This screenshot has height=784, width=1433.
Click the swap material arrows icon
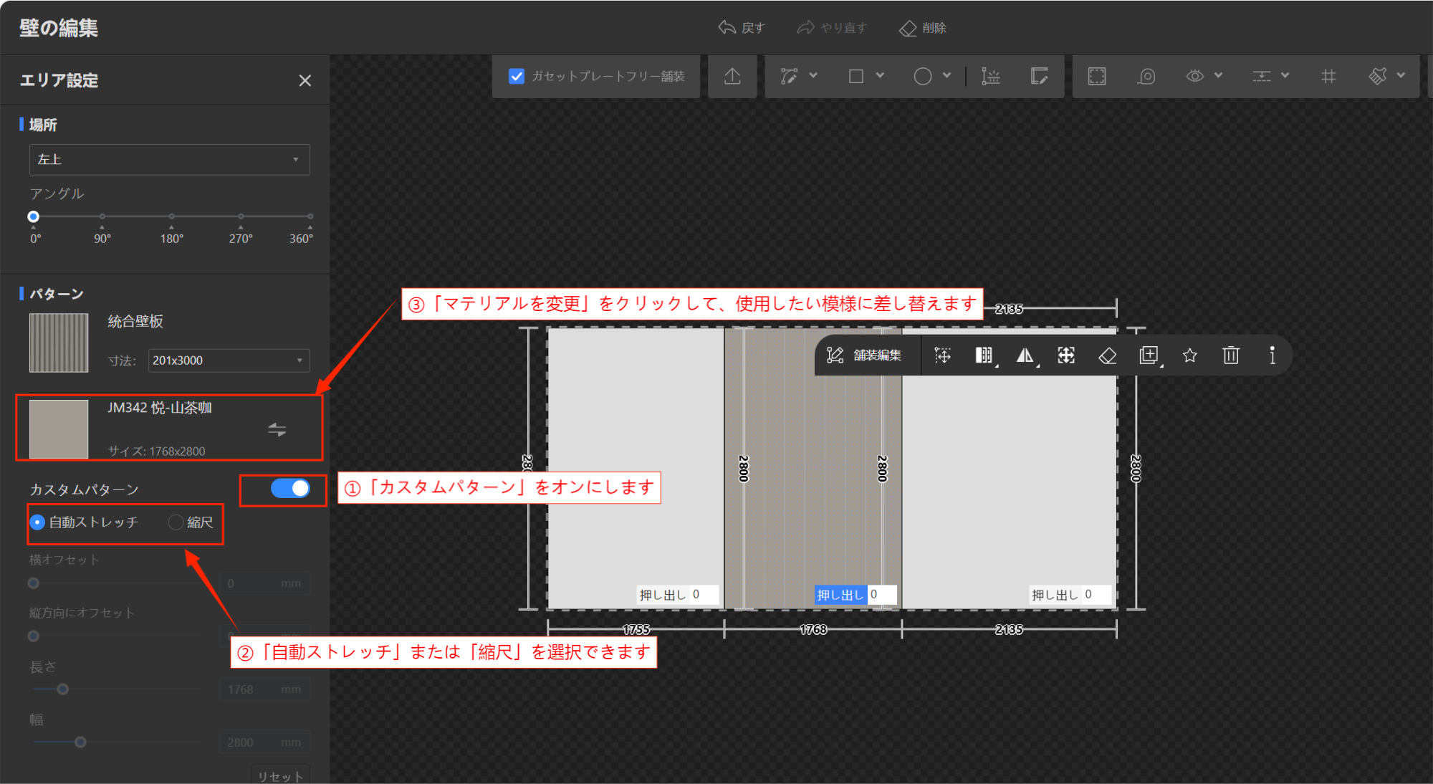(x=277, y=429)
